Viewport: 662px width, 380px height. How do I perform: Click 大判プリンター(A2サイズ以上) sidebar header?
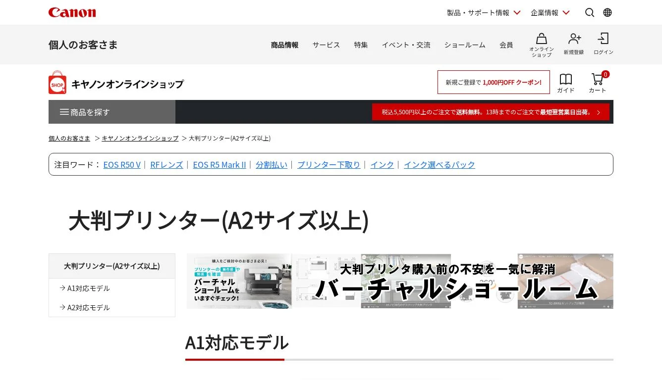point(112,266)
